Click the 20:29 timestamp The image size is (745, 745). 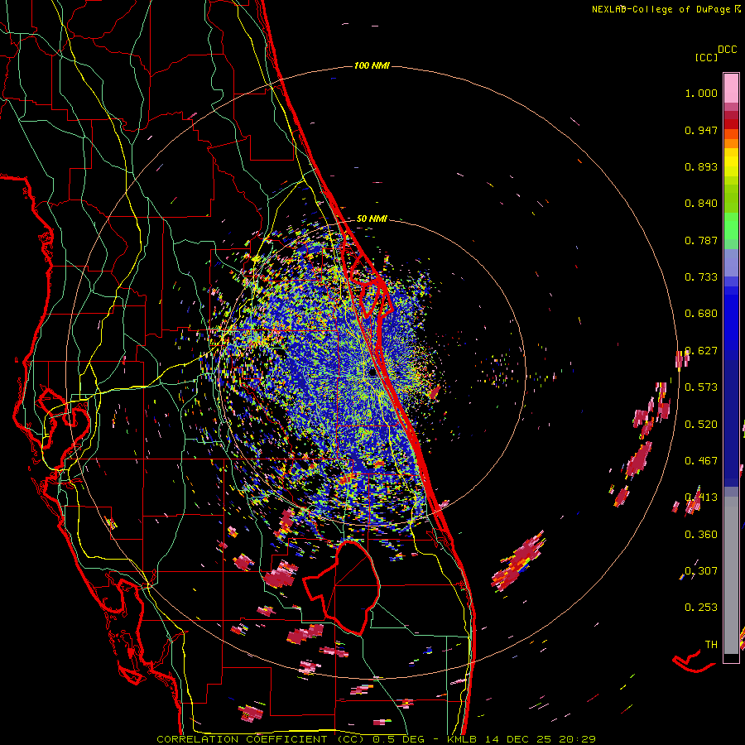click(x=577, y=739)
